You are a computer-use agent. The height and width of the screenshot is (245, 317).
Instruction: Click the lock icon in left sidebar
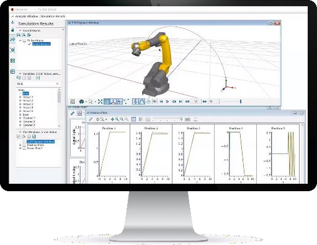[12, 30]
